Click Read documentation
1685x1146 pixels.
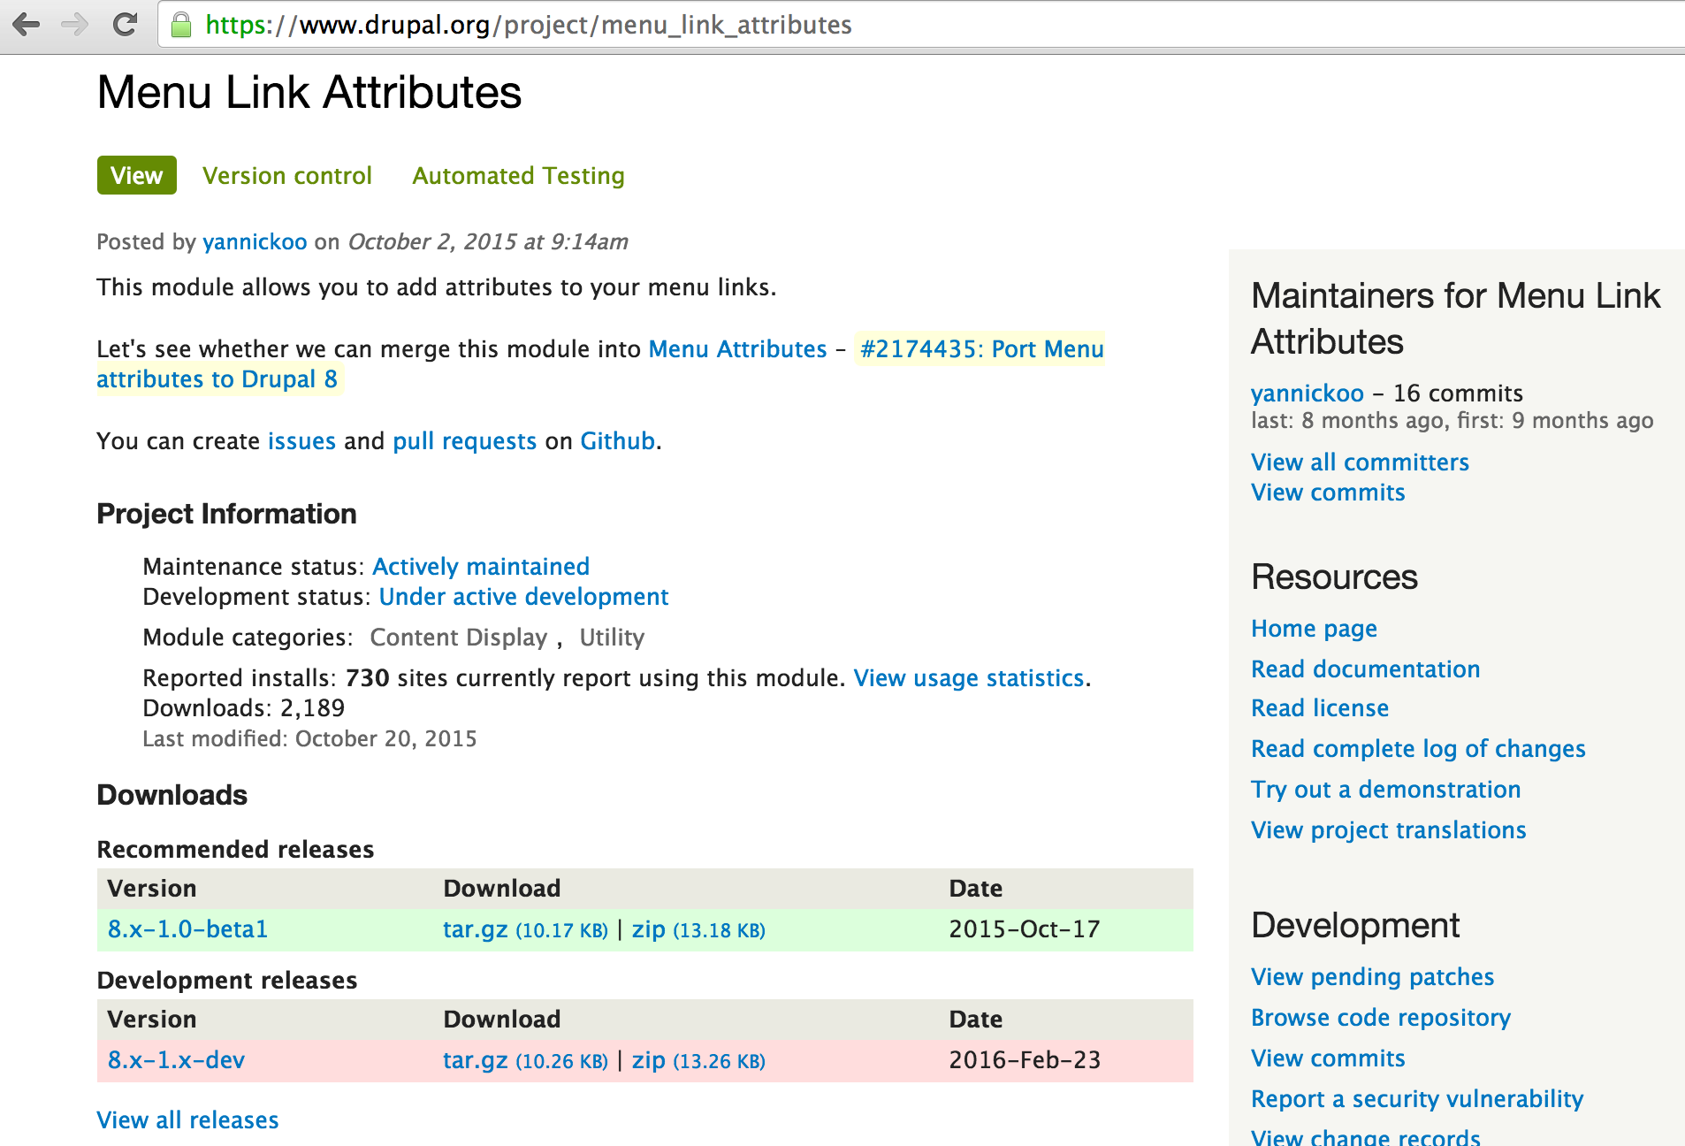[x=1365, y=668]
